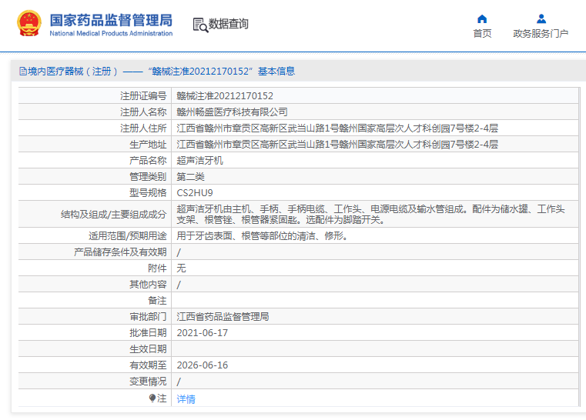Select the 境内医疗器械（注册）heading text
Viewport: 586px width, 420px height.
(x=73, y=72)
